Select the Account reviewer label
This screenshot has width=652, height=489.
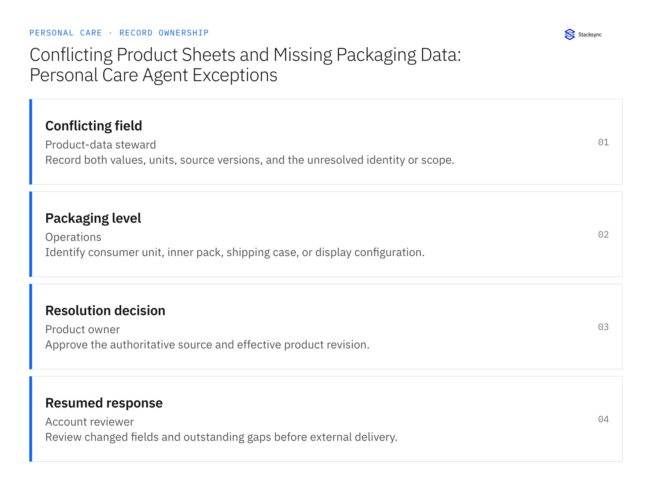click(x=89, y=422)
